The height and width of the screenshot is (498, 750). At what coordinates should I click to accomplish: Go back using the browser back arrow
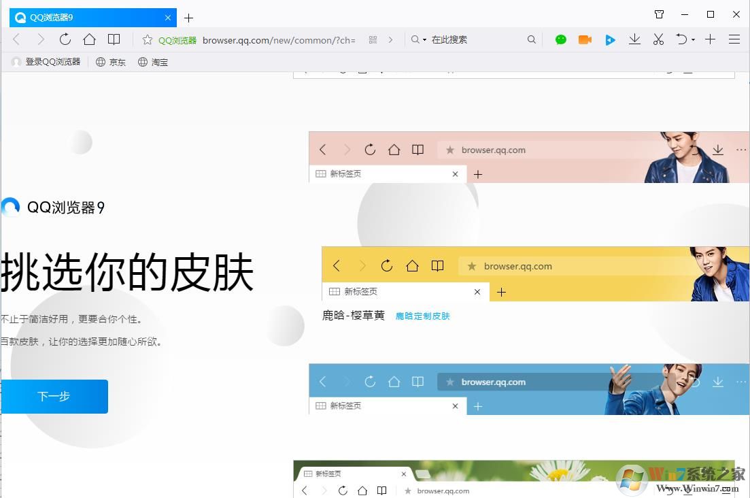pyautogui.click(x=17, y=39)
